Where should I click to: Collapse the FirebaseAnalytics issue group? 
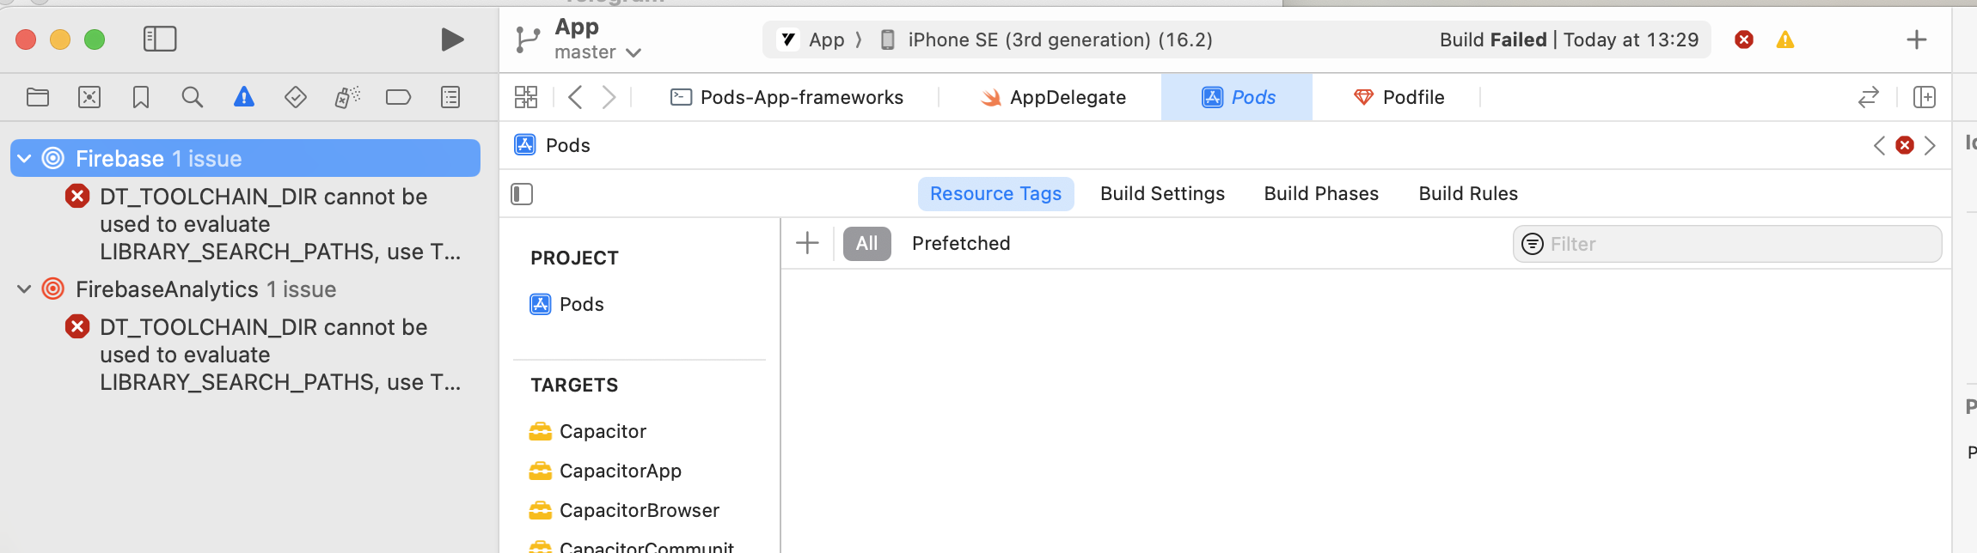[25, 289]
